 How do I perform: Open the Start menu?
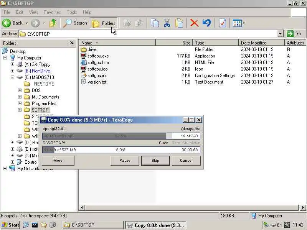pyautogui.click(x=10, y=225)
